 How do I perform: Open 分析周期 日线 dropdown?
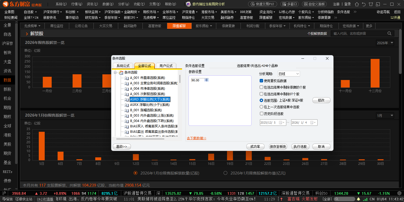[x=289, y=74]
